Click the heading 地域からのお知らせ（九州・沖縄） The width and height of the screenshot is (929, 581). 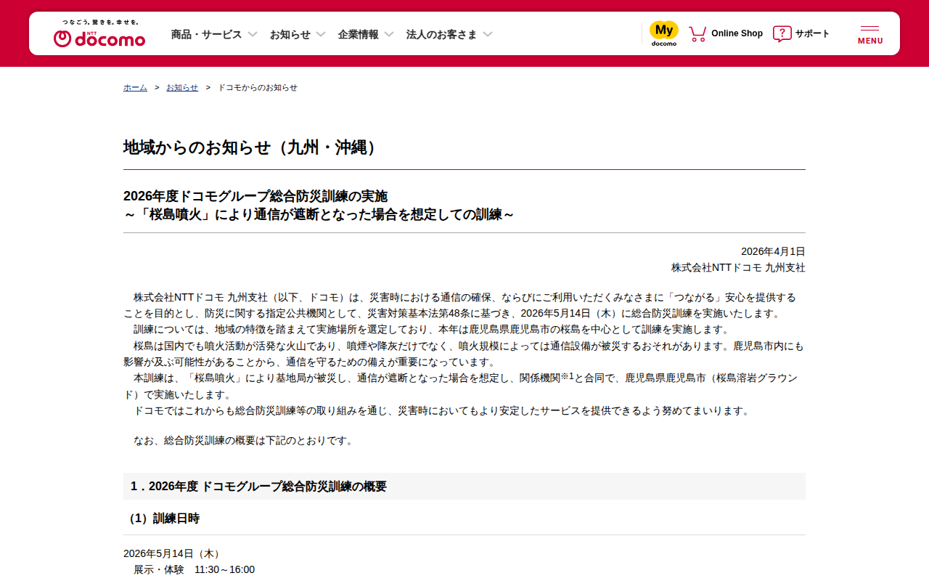[x=251, y=147]
